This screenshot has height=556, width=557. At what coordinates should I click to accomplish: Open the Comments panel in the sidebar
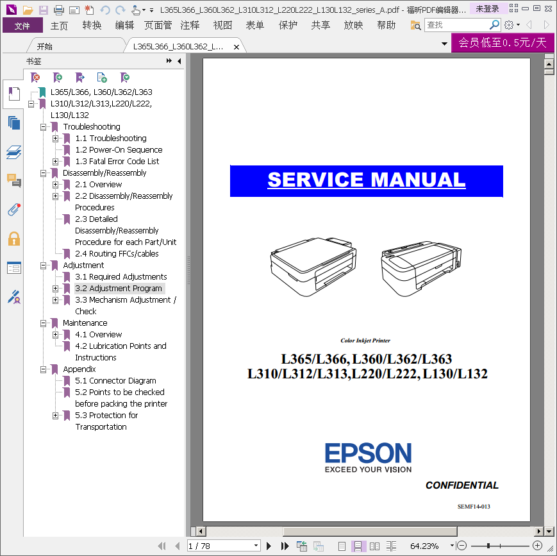point(14,181)
